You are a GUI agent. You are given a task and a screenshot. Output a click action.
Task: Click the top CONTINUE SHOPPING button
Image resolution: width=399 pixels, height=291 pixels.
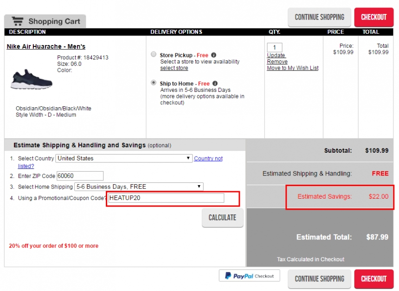(319, 17)
